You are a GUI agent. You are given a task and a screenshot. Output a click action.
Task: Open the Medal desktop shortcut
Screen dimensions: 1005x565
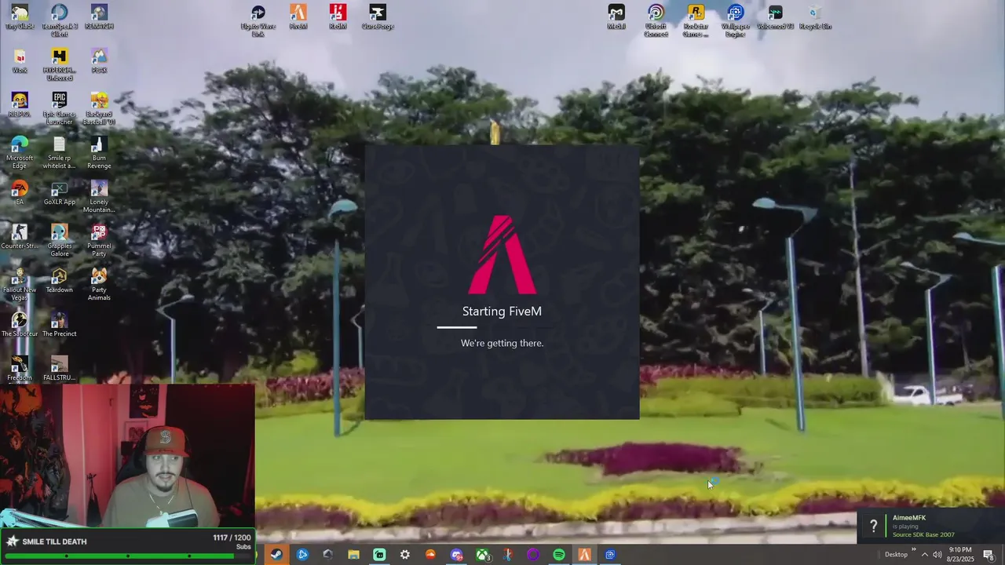[616, 17]
